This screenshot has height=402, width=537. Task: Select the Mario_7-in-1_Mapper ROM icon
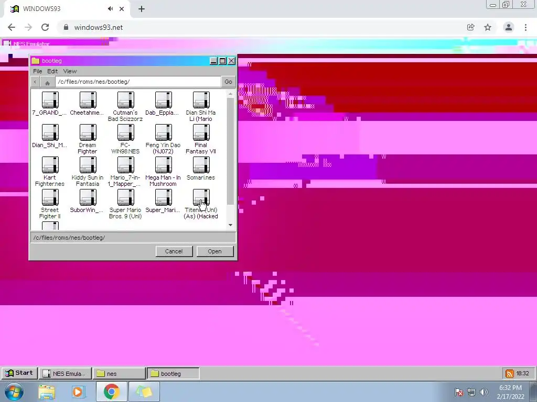pyautogui.click(x=126, y=165)
